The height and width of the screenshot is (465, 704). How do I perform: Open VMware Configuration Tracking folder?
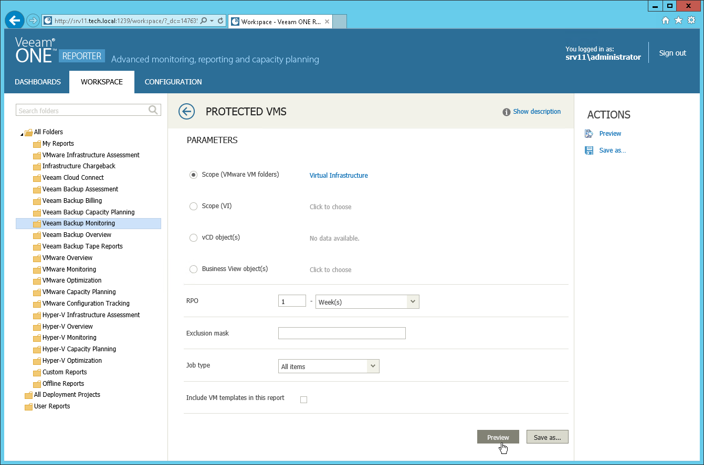coord(86,304)
